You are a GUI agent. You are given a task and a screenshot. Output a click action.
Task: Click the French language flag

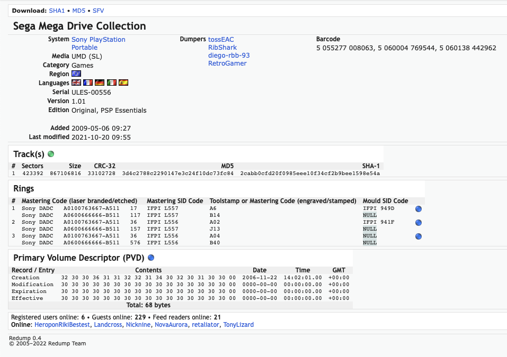88,83
